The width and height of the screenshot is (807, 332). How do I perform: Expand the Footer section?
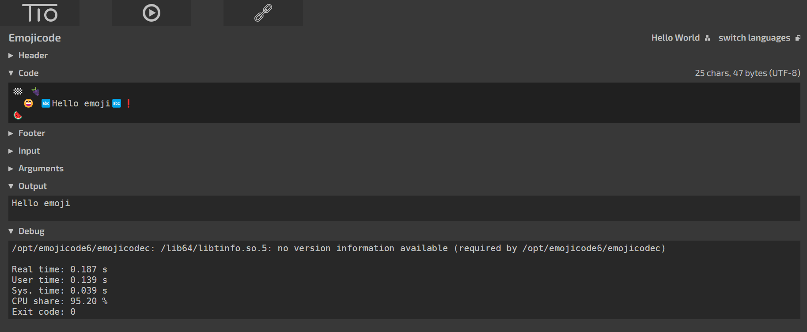[27, 133]
